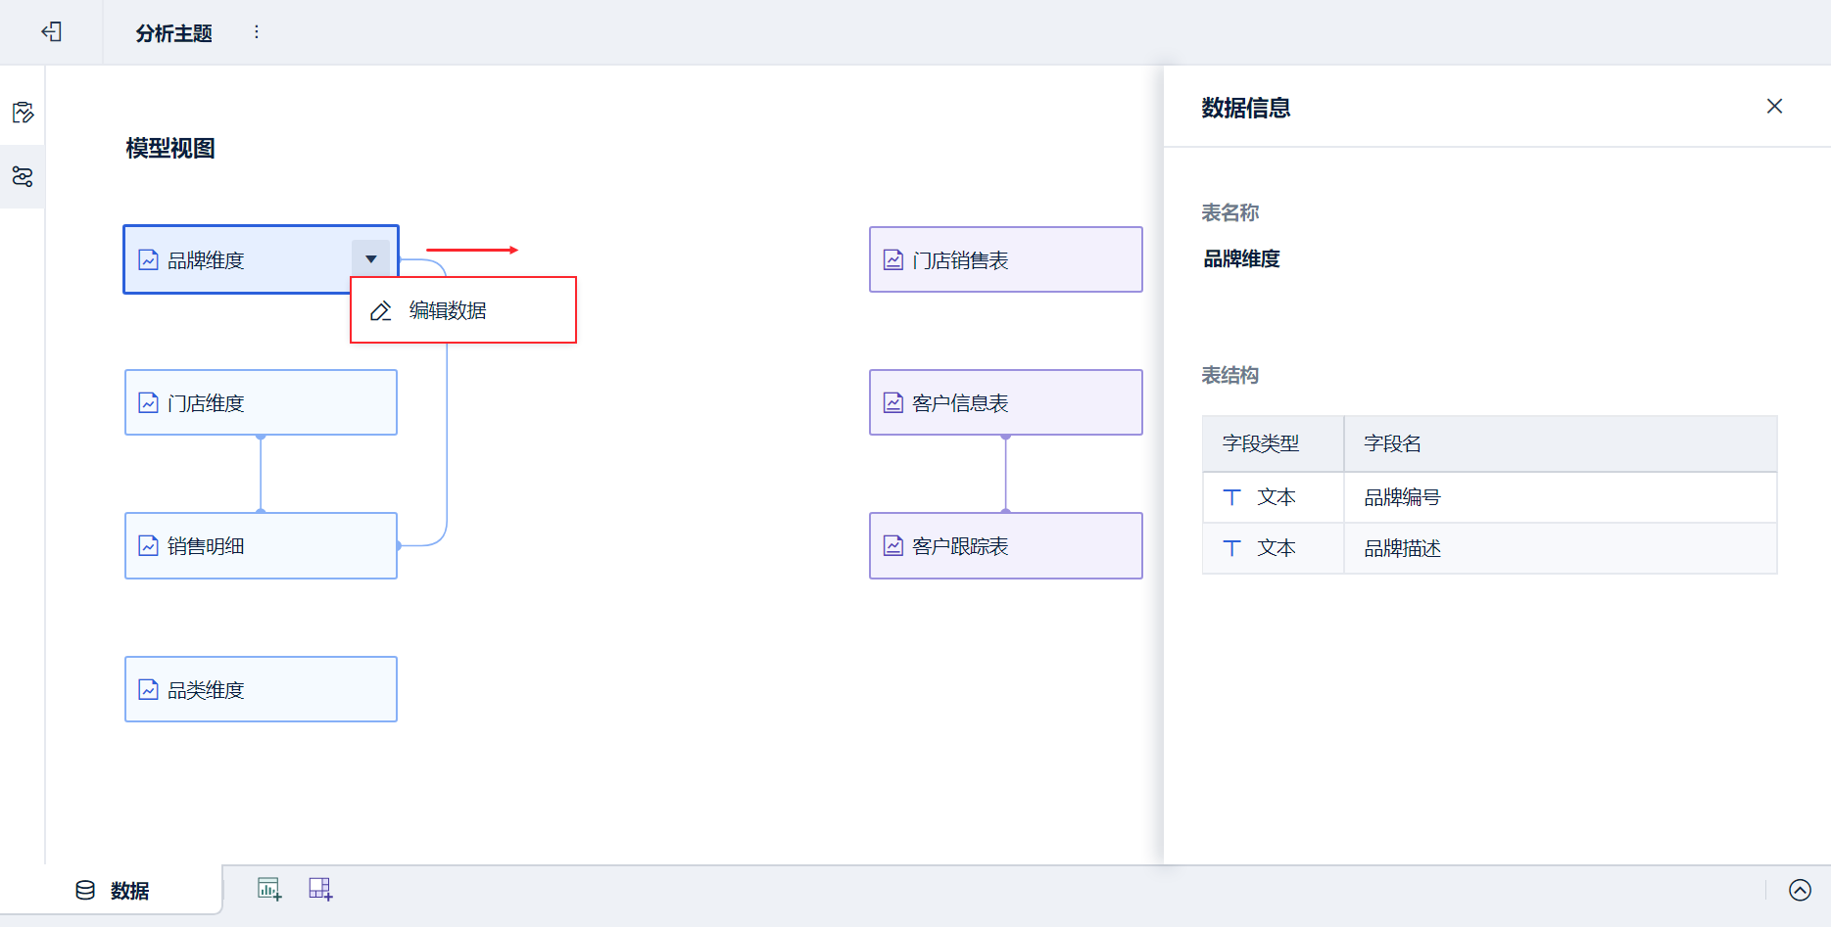Click the 品牌描述 field row
1831x927 pixels.
[x=1489, y=548]
